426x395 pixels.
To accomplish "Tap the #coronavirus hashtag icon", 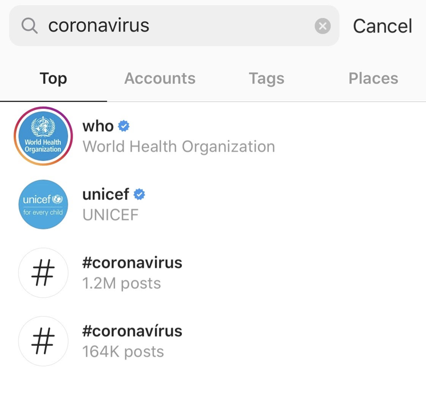I will click(x=43, y=273).
